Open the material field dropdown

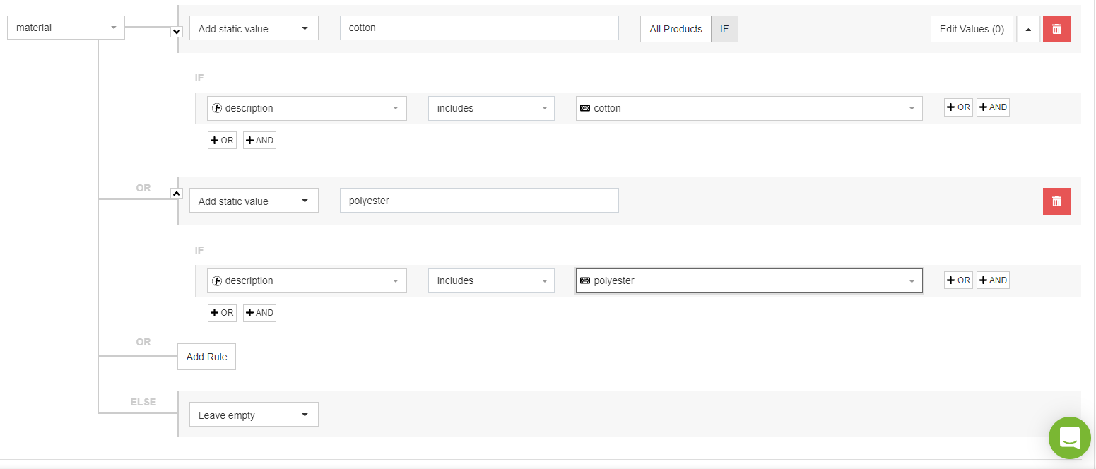pyautogui.click(x=66, y=28)
